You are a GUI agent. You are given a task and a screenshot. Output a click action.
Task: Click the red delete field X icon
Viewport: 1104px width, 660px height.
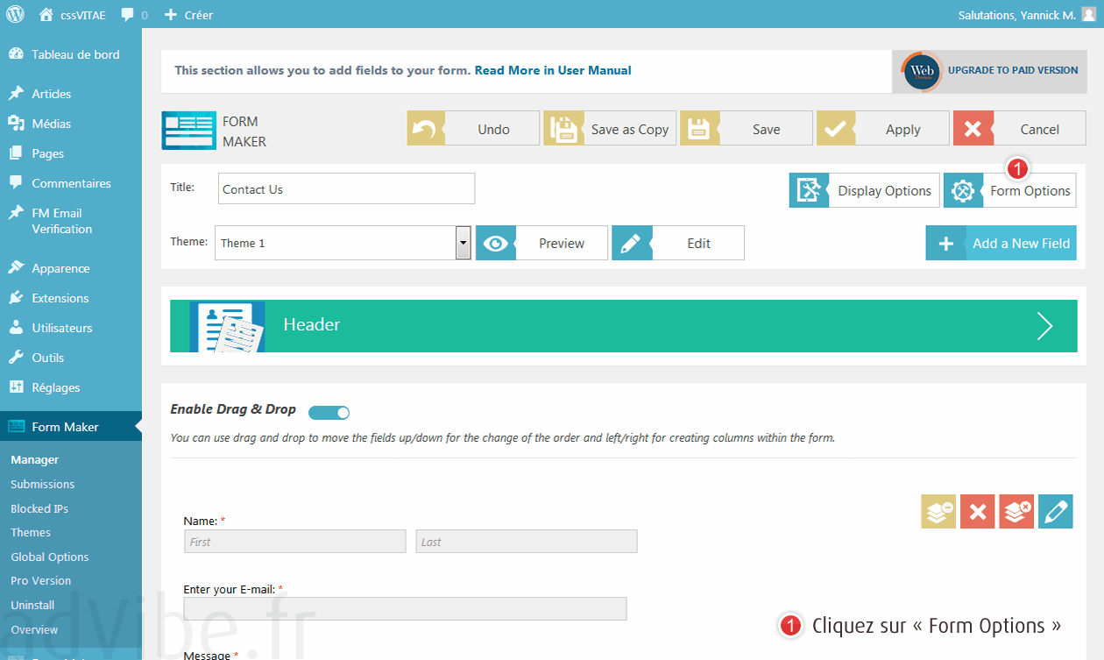[977, 511]
